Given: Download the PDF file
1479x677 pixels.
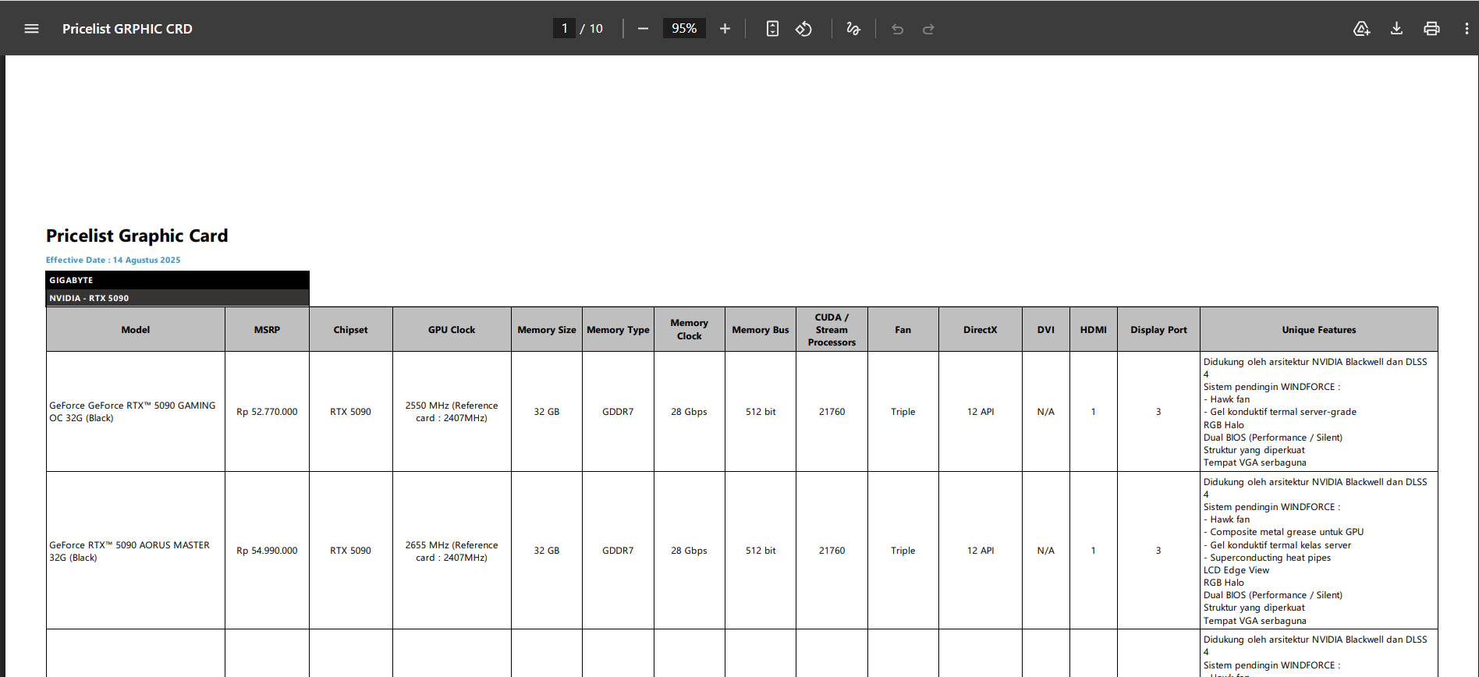Looking at the screenshot, I should pyautogui.click(x=1396, y=29).
